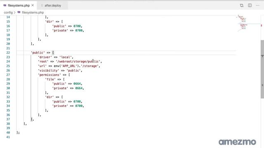This screenshot has height=148, width=264.
Task: Click the 0700 value on line 34
Action: click(x=79, y=106)
